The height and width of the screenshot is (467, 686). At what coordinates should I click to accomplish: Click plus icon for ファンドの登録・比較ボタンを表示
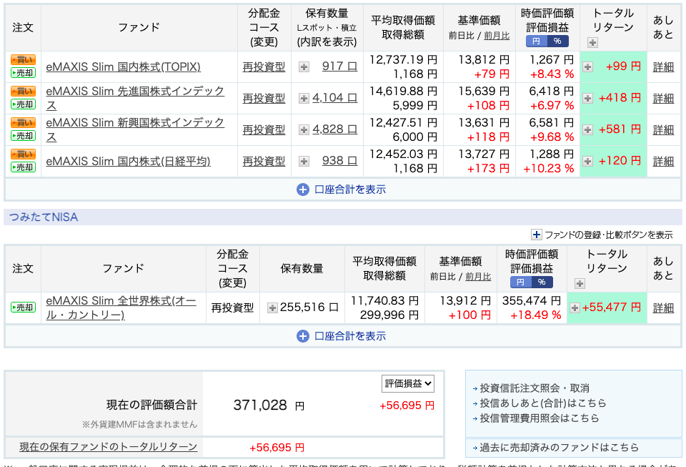537,235
